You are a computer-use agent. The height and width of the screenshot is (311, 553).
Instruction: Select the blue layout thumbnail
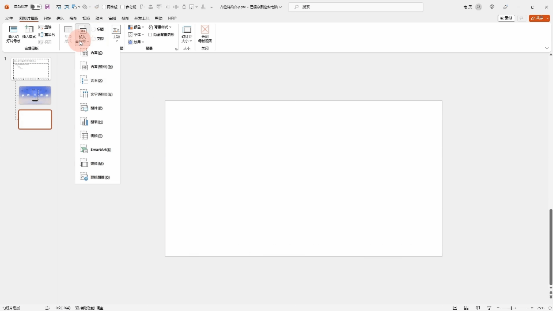[x=35, y=95]
